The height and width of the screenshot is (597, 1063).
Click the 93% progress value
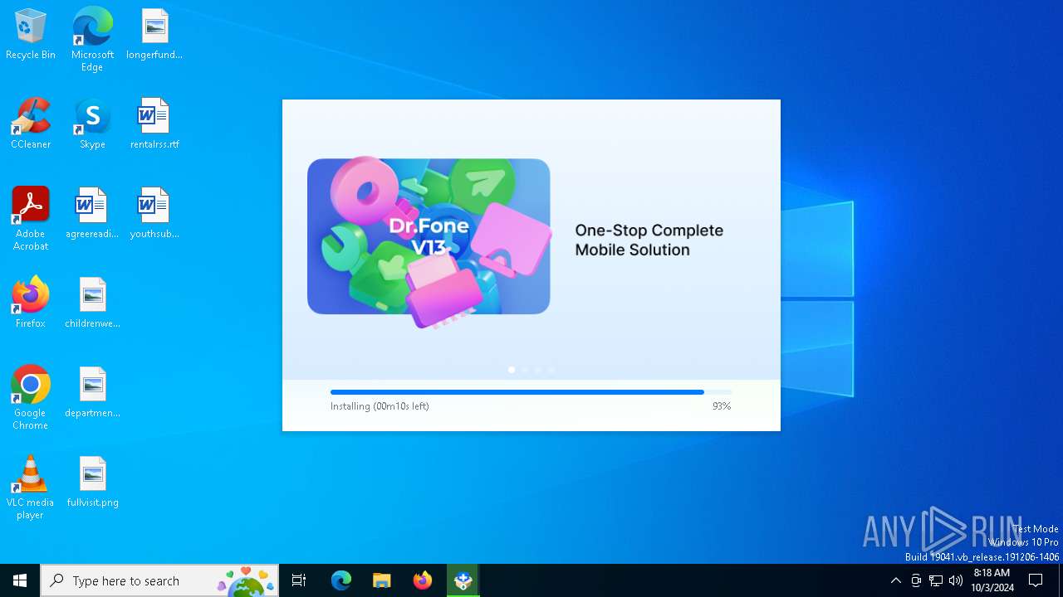pos(722,406)
